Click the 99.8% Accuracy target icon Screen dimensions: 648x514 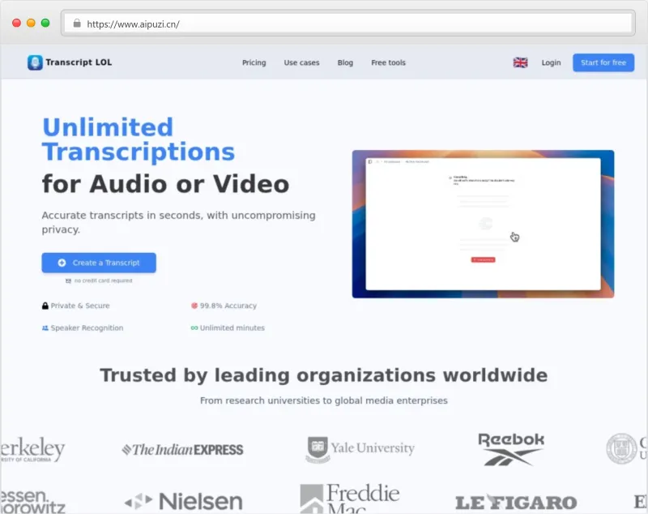[x=194, y=306]
